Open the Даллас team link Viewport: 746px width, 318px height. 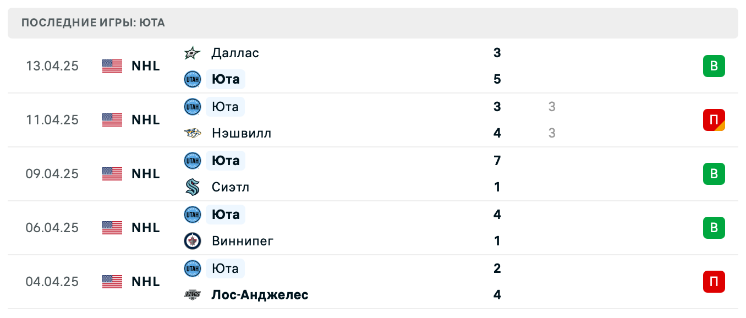[235, 53]
